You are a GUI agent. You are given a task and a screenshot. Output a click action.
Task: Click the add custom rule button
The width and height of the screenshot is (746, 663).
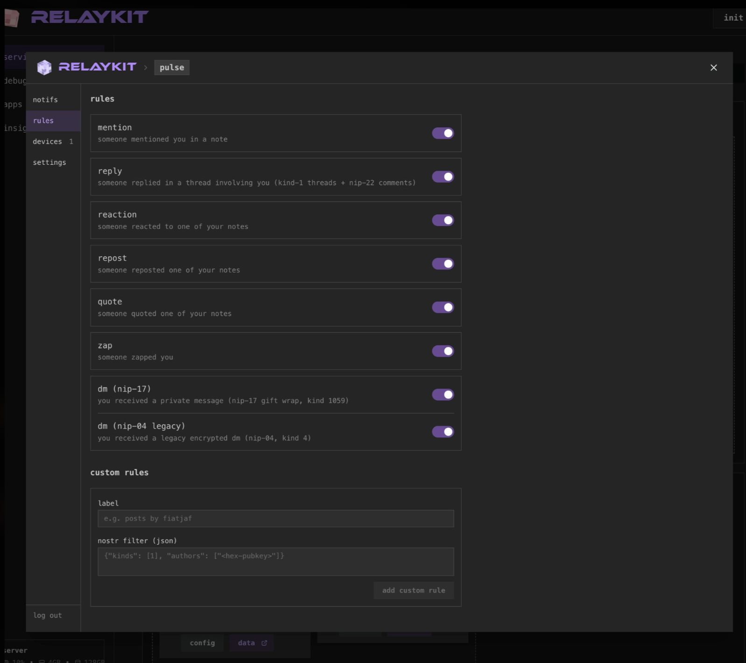414,590
